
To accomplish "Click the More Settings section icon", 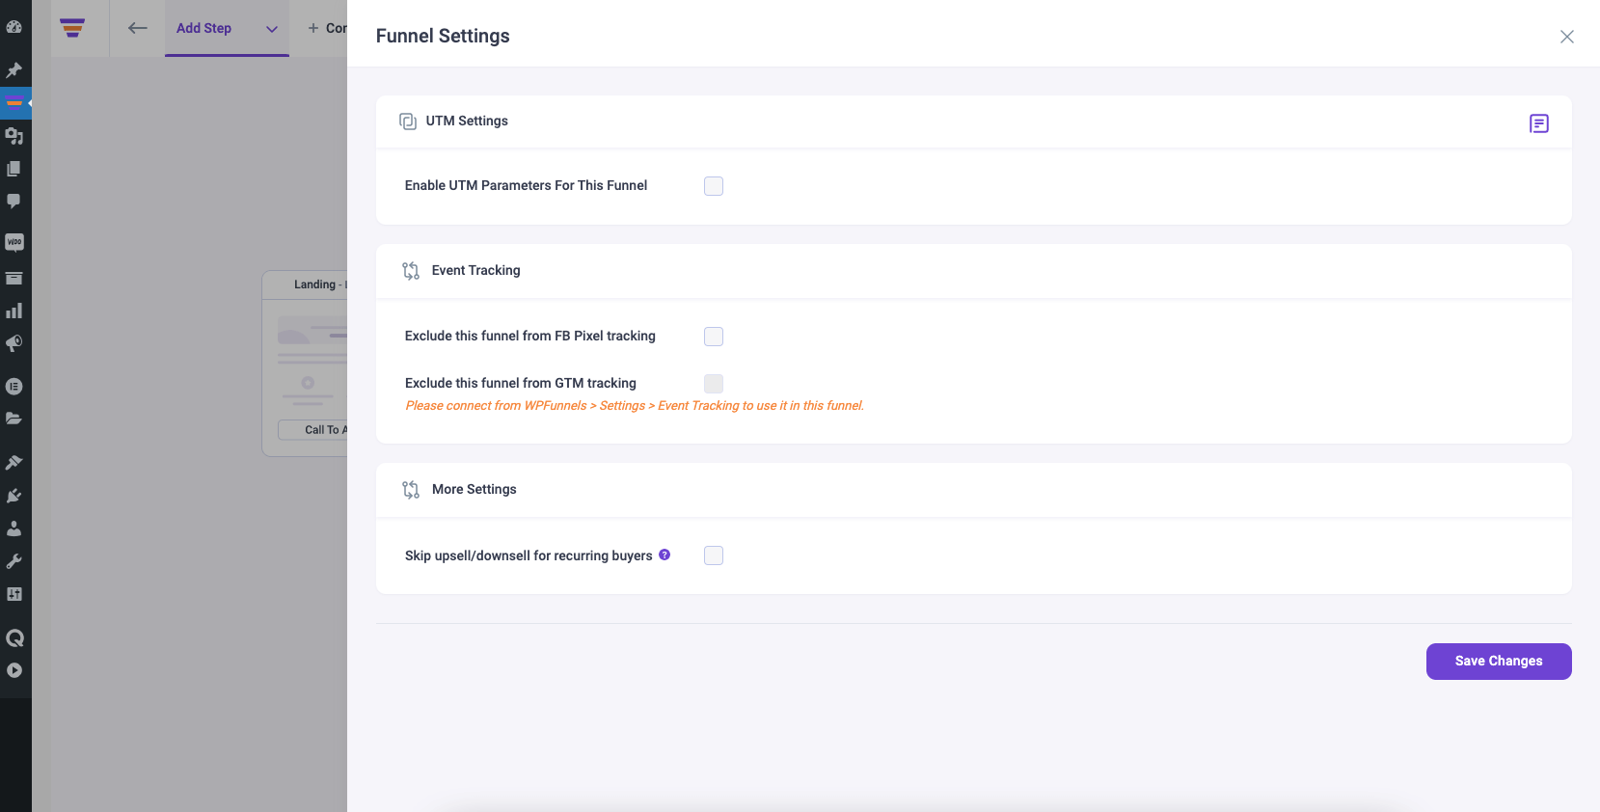I will click(x=411, y=490).
